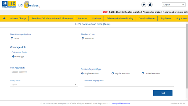Image resolution: width=188 pixels, height=106 pixels.
Task: Click the page vertical scrollbar thumb
Action: (x=187, y=56)
